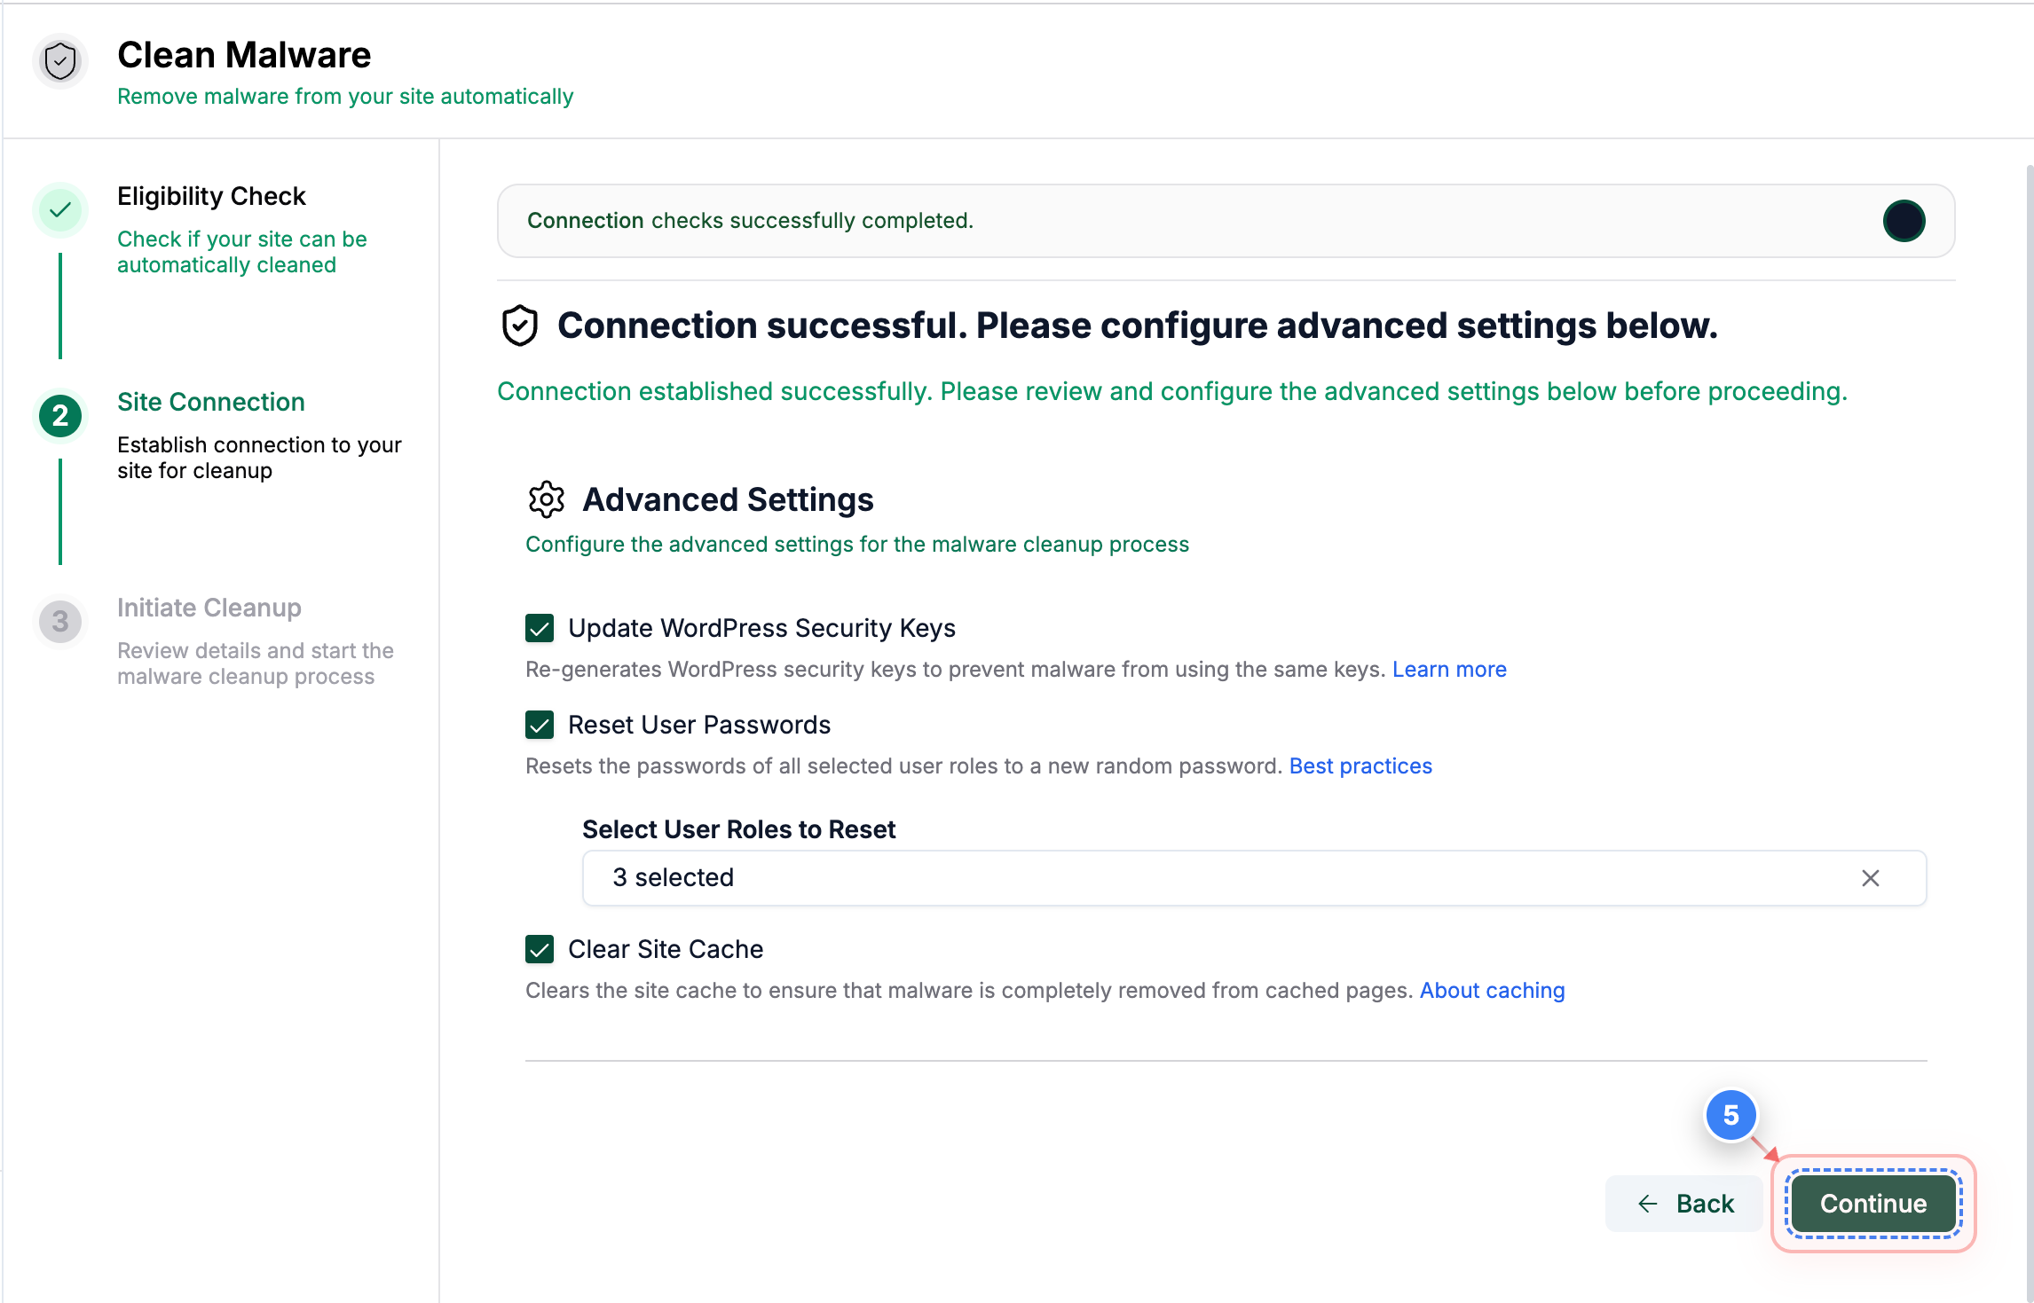Click the step 2 Site Connection circle icon

click(59, 416)
